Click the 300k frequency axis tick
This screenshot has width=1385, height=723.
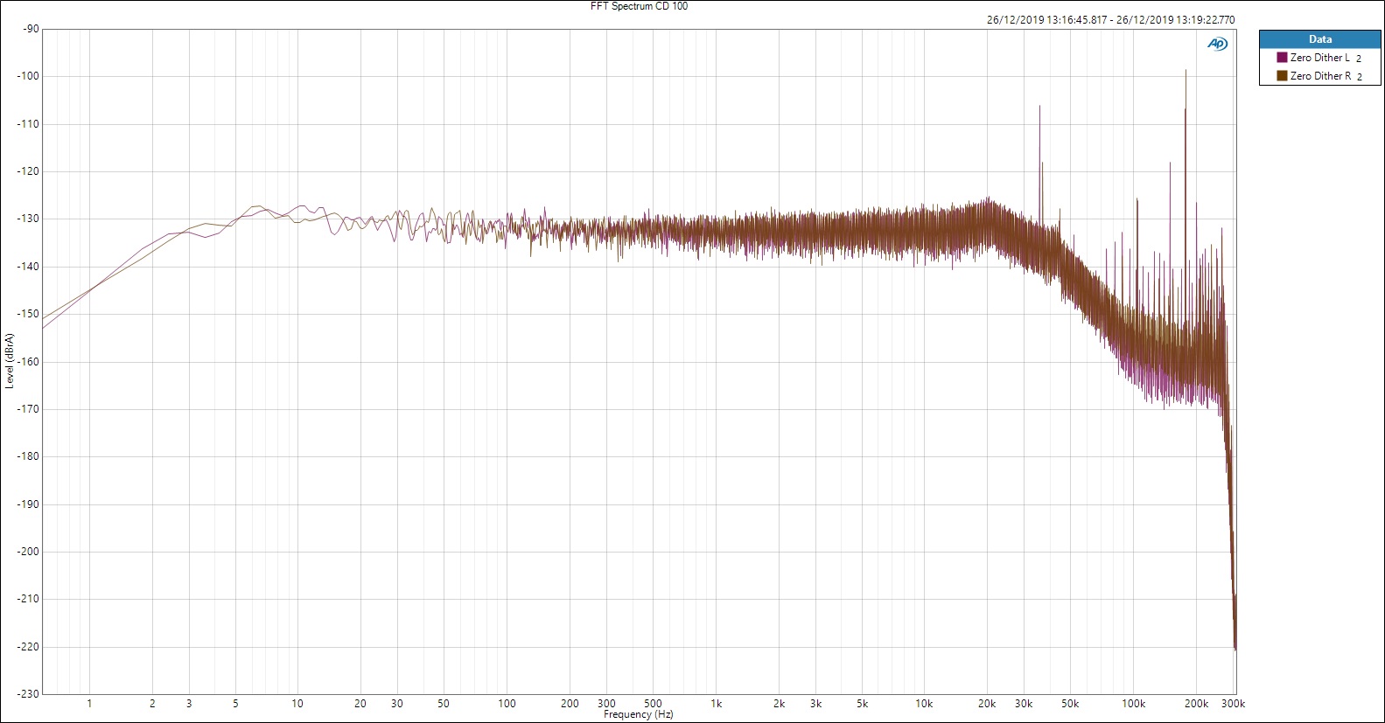[1233, 704]
